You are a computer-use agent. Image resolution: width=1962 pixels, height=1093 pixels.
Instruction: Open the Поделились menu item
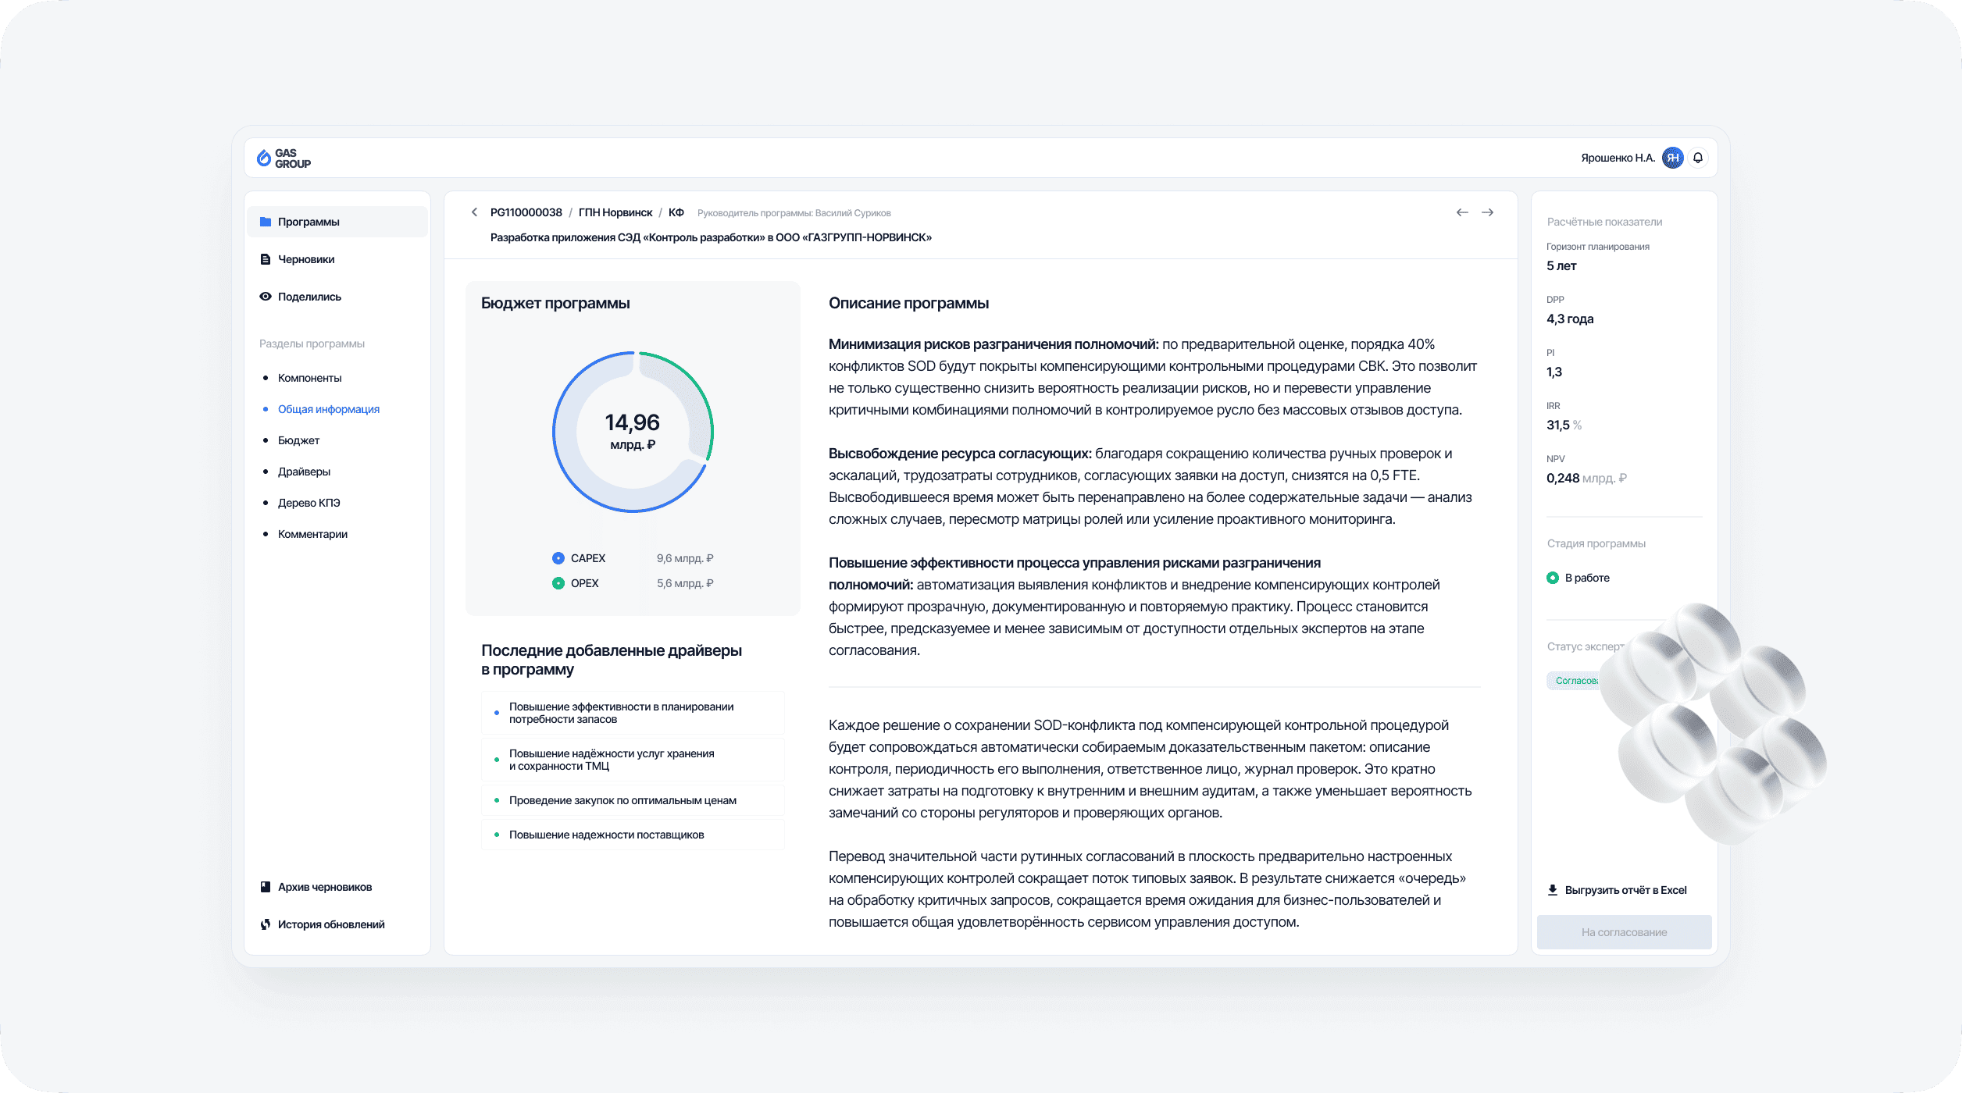point(337,297)
